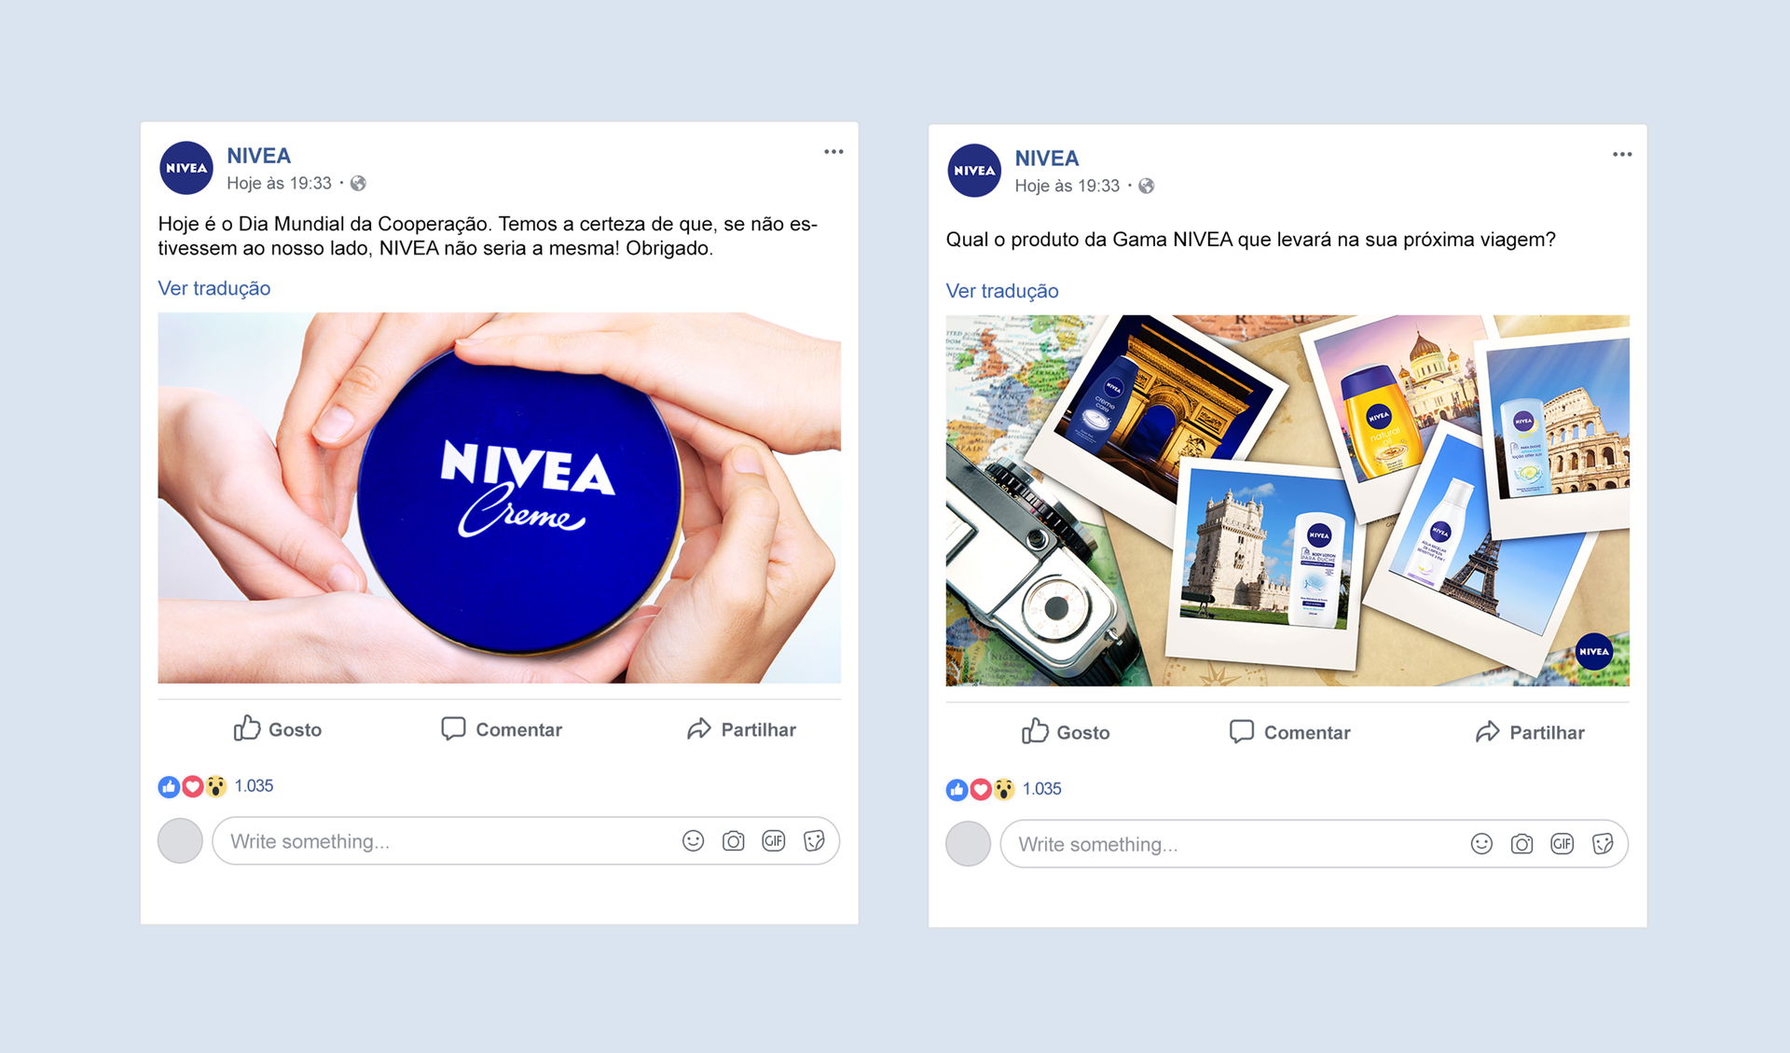Open the 1.035 reactions count on right post
1790x1053 pixels.
1042,789
